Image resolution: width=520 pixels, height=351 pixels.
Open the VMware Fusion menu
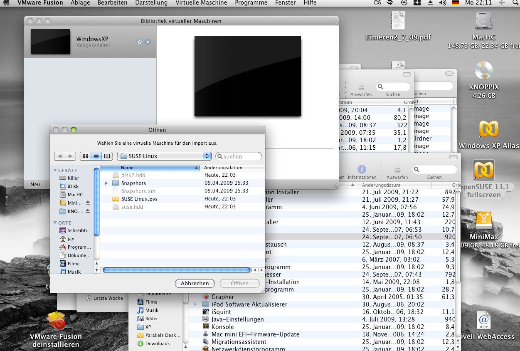coord(40,3)
